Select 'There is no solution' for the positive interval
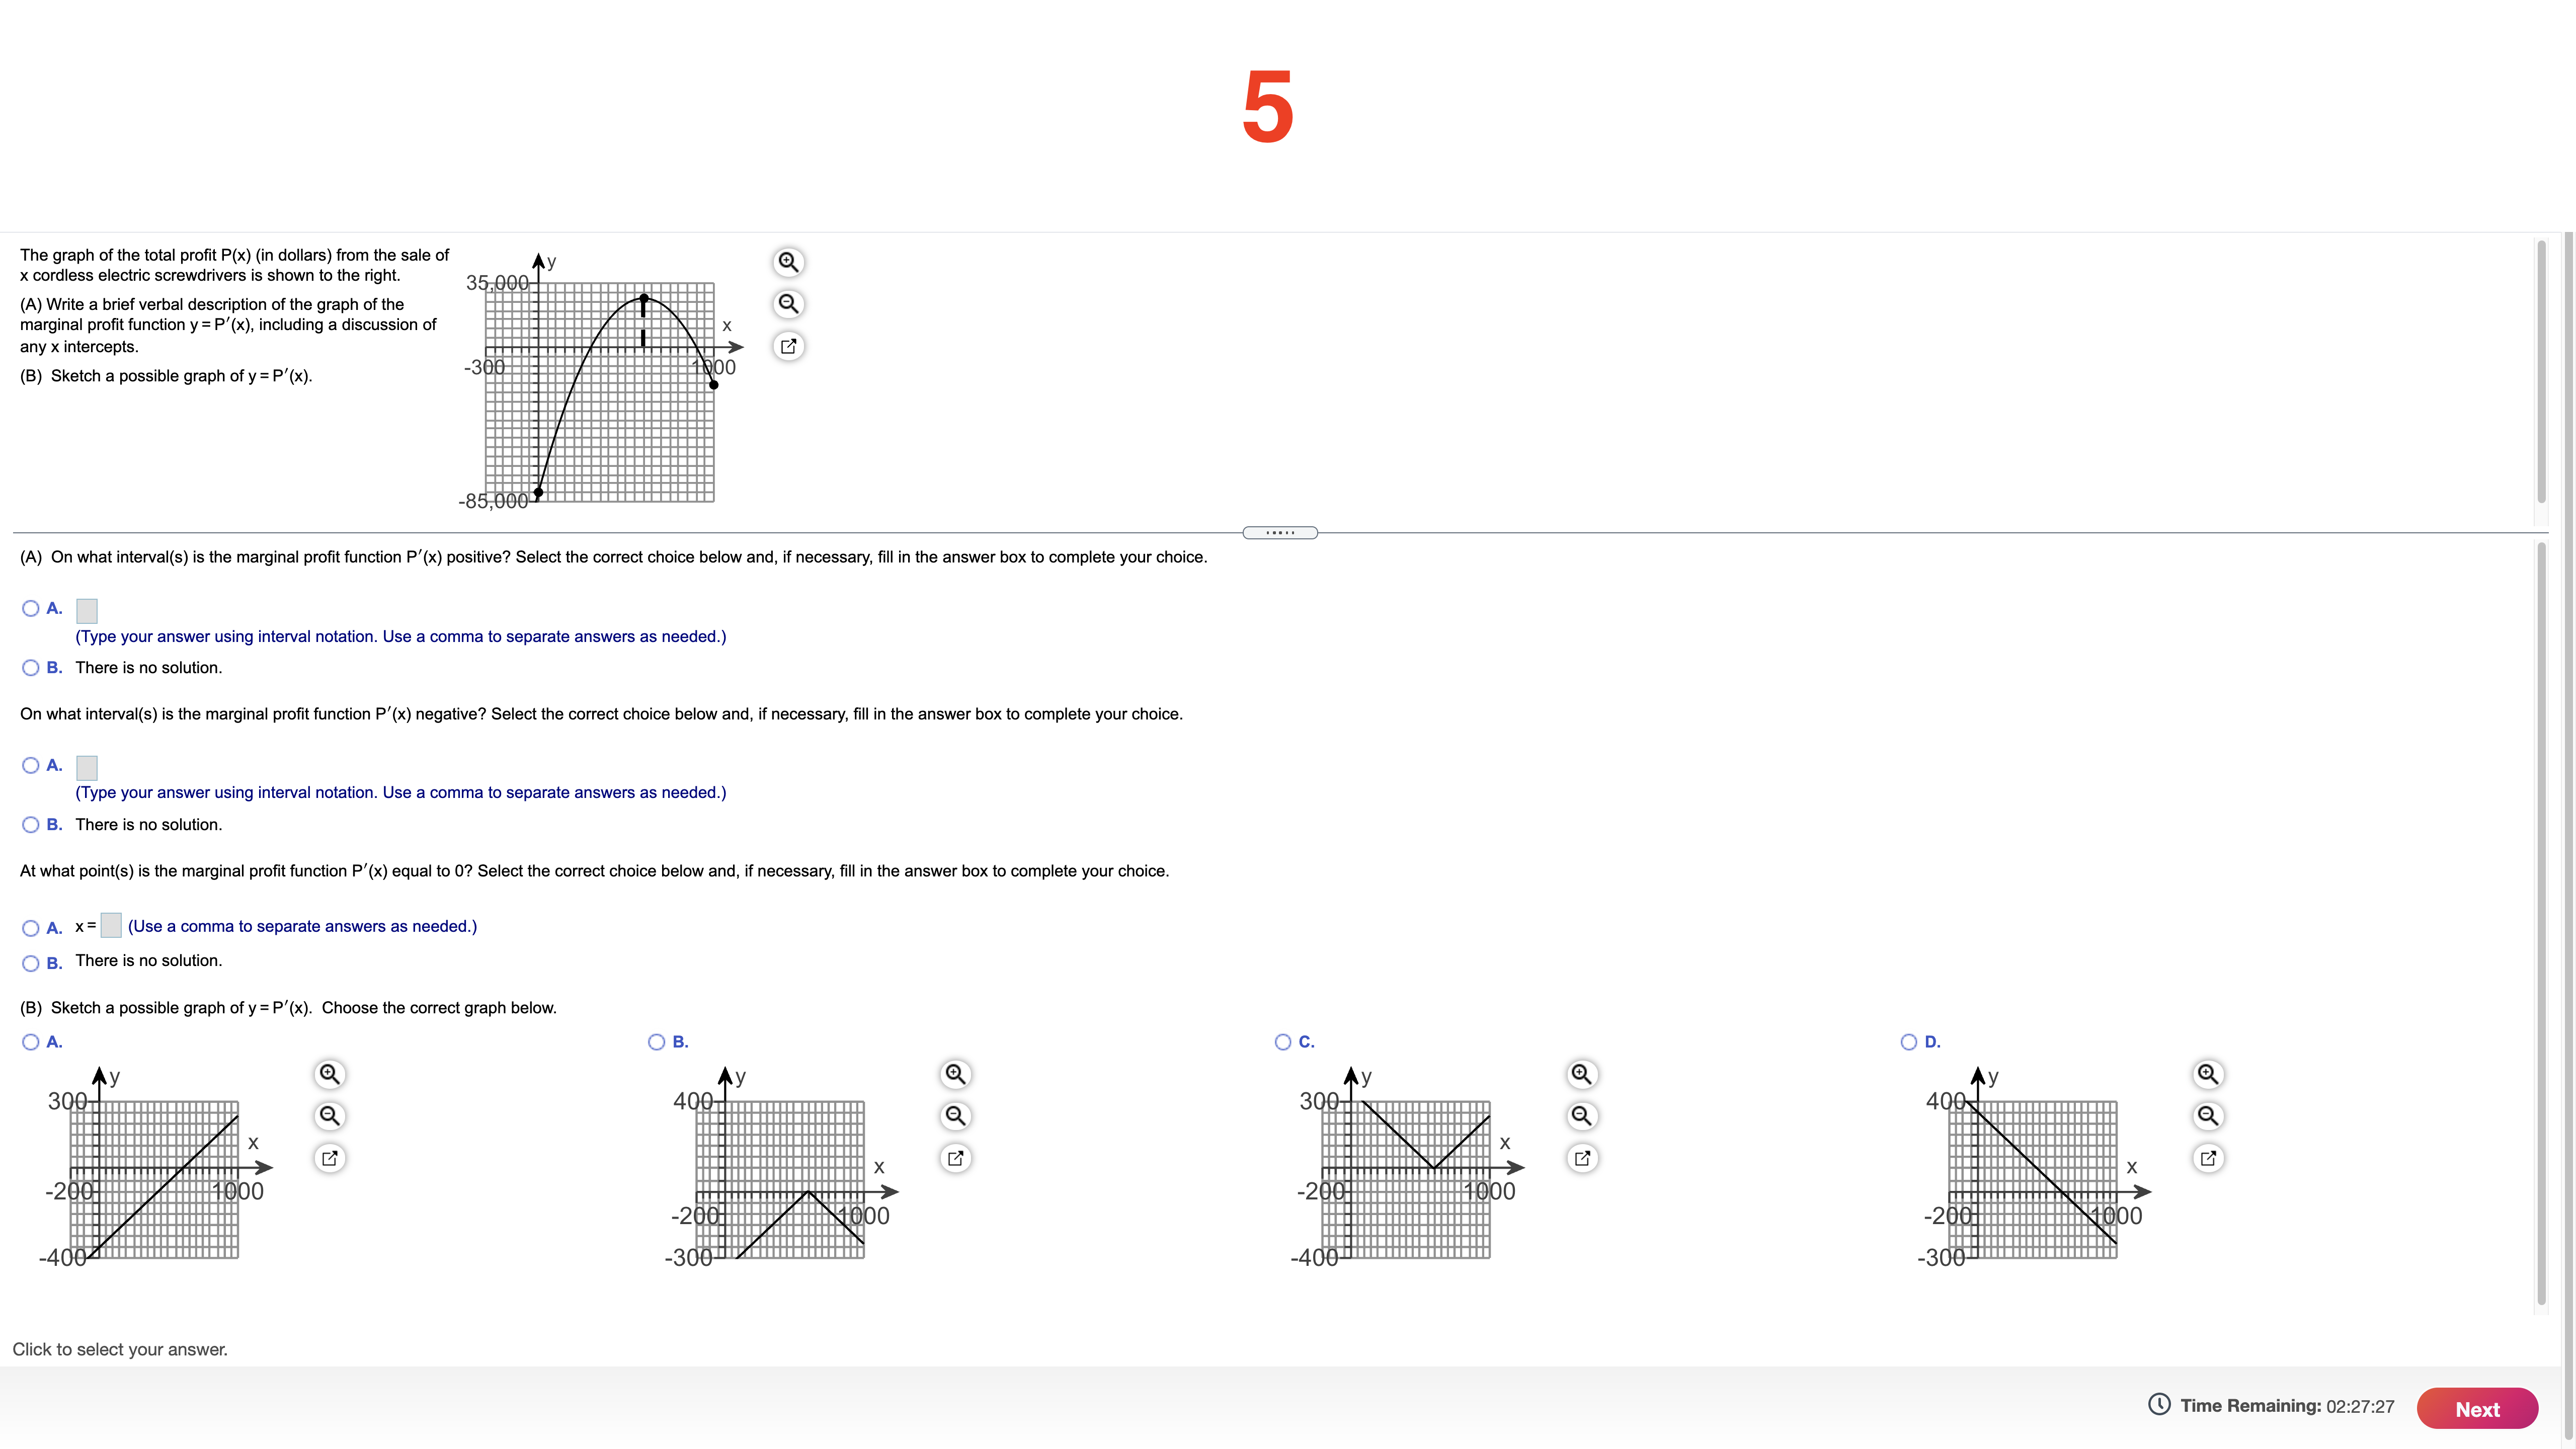The height and width of the screenshot is (1449, 2576). [30, 666]
